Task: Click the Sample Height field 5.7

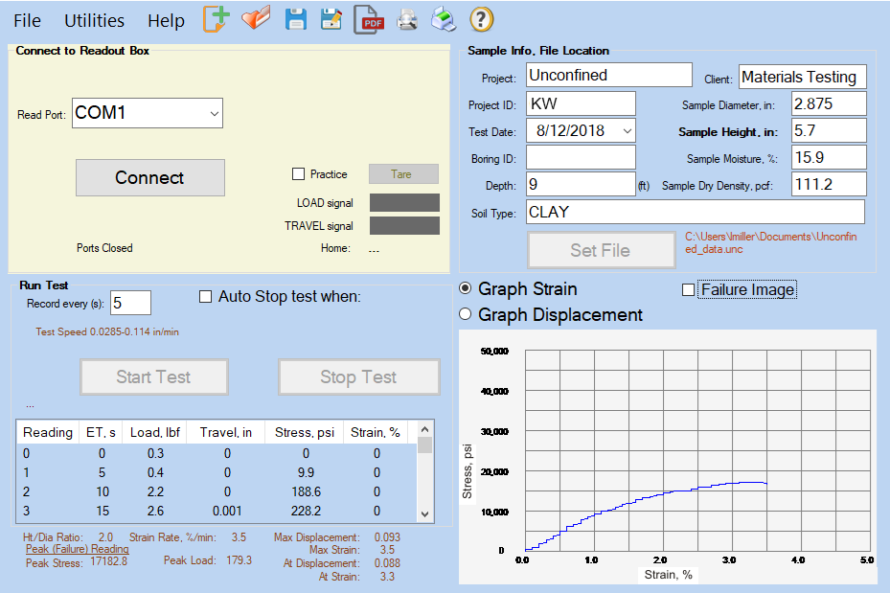Action: point(829,130)
